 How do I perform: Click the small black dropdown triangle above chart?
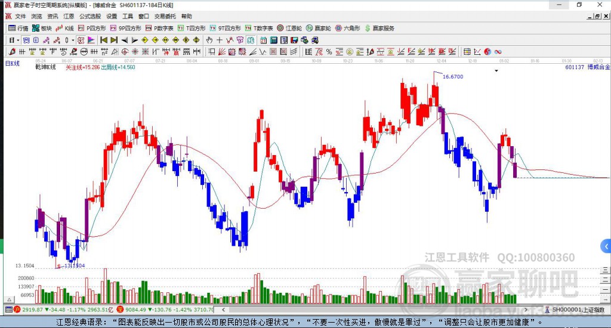[x=496, y=71]
